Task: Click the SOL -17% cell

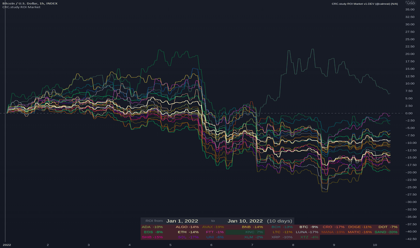Action: pos(188,237)
